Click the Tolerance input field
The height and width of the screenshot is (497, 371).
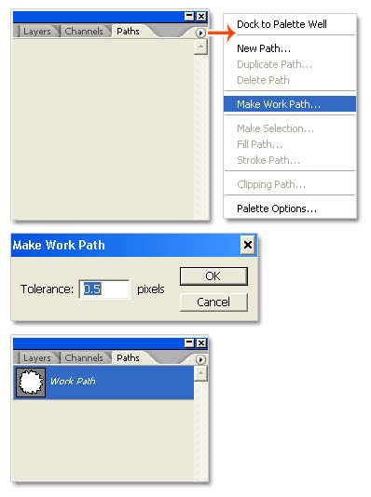104,289
